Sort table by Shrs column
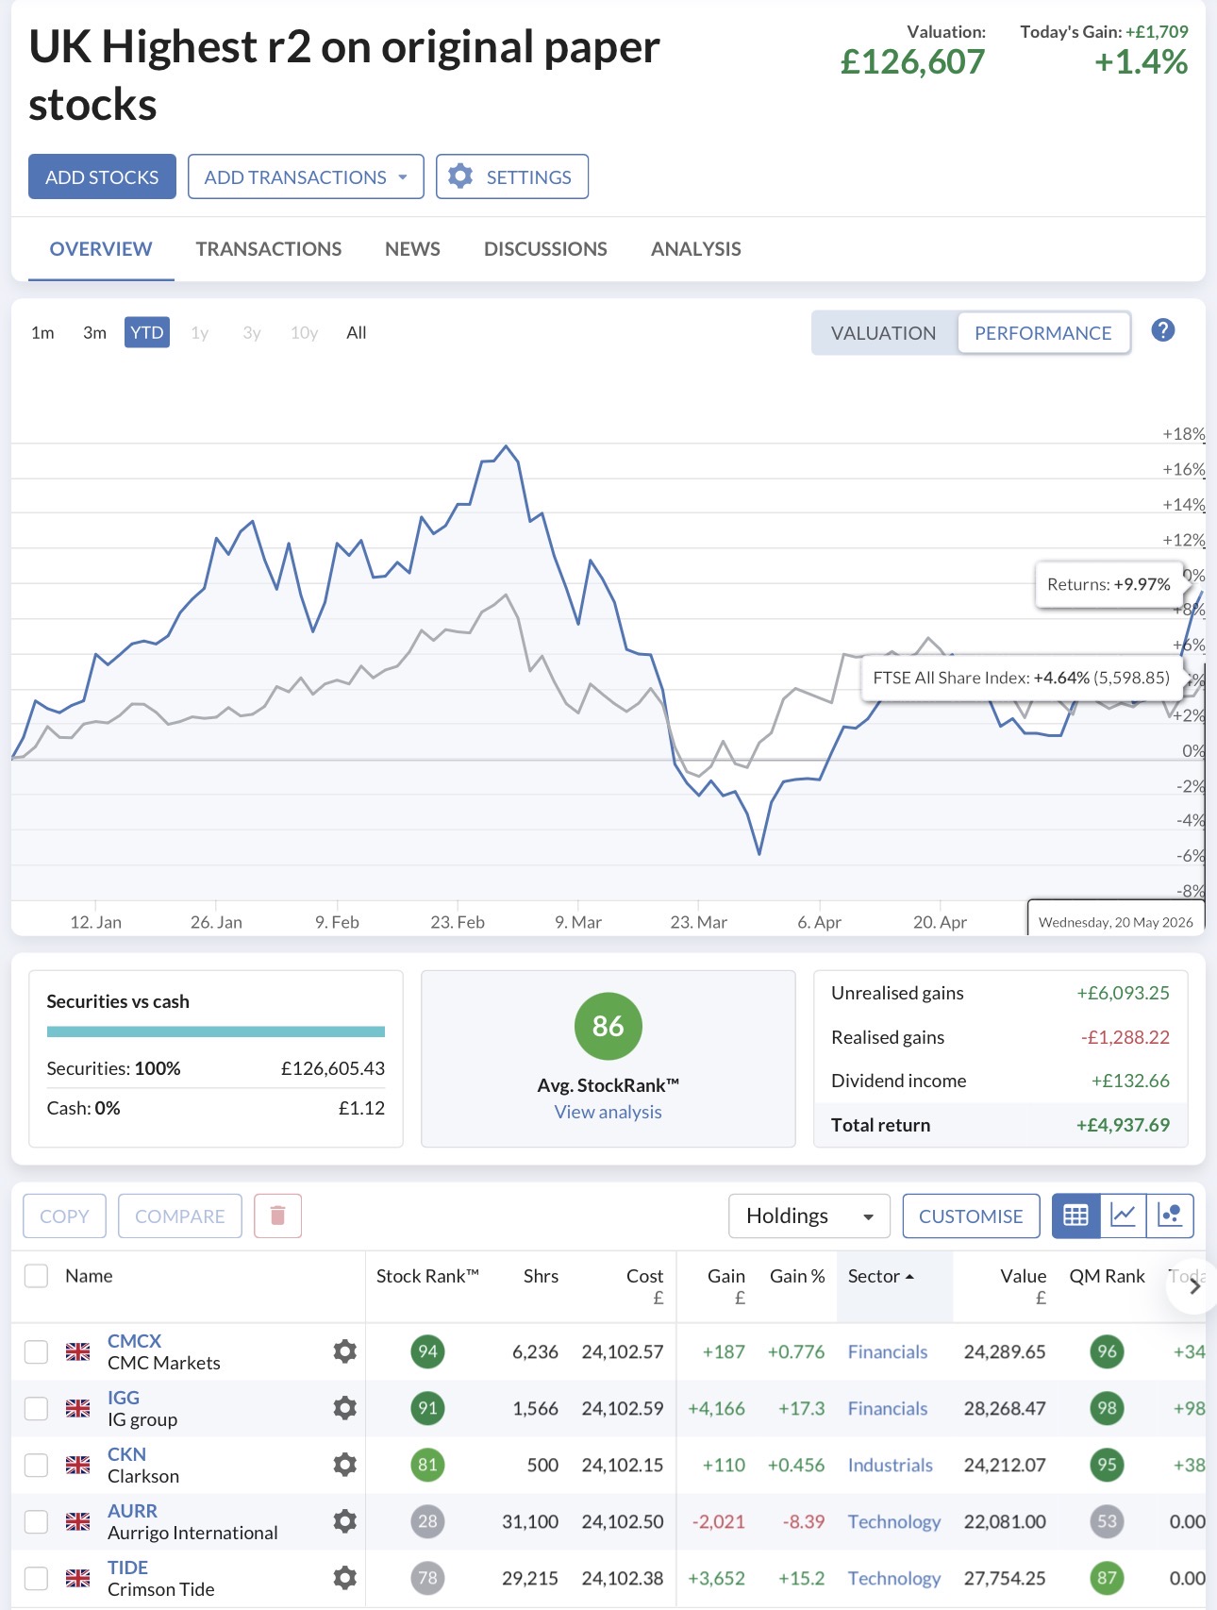The image size is (1217, 1610). coord(541,1276)
